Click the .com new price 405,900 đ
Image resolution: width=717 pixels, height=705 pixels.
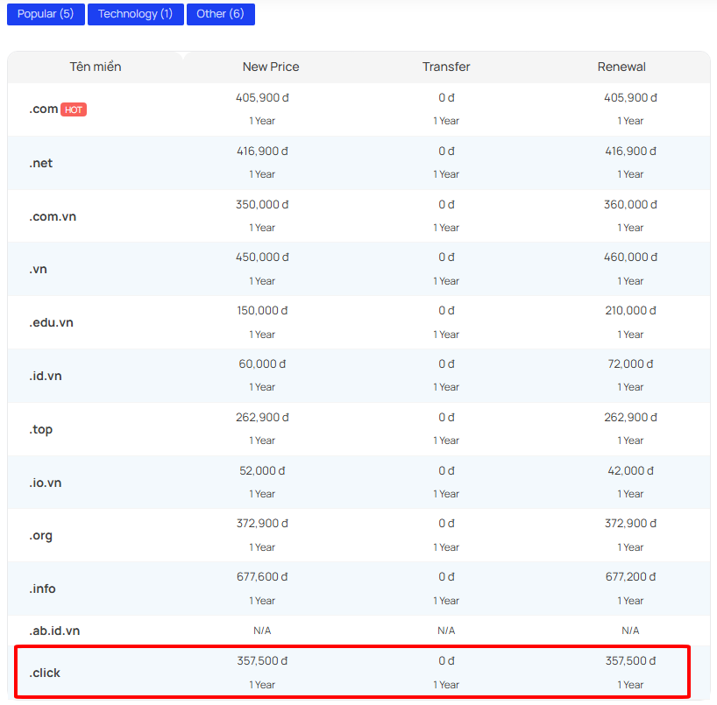click(262, 98)
